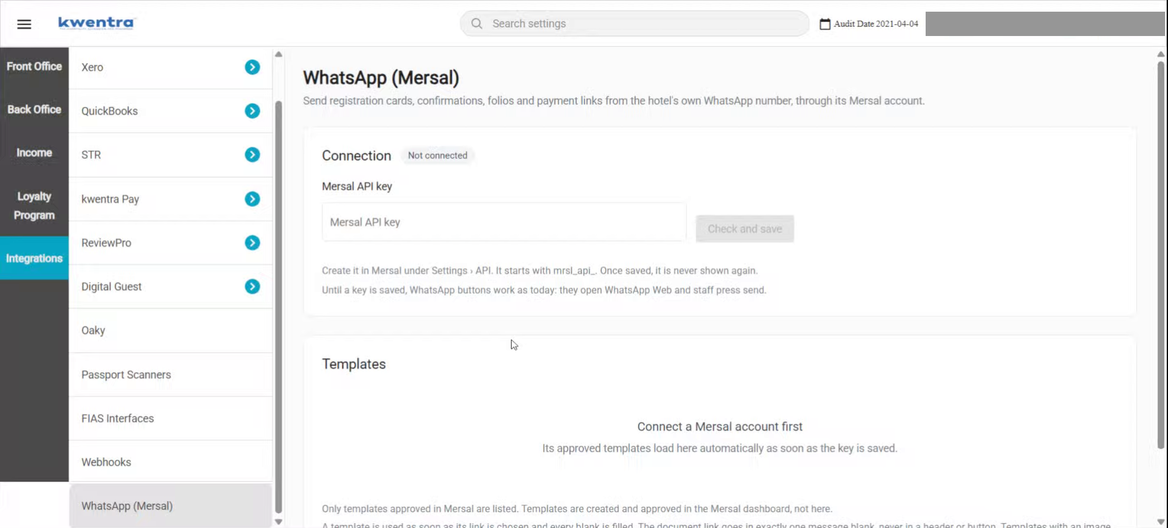Click the kwentra logo
This screenshot has height=528, width=1168.
click(x=96, y=23)
